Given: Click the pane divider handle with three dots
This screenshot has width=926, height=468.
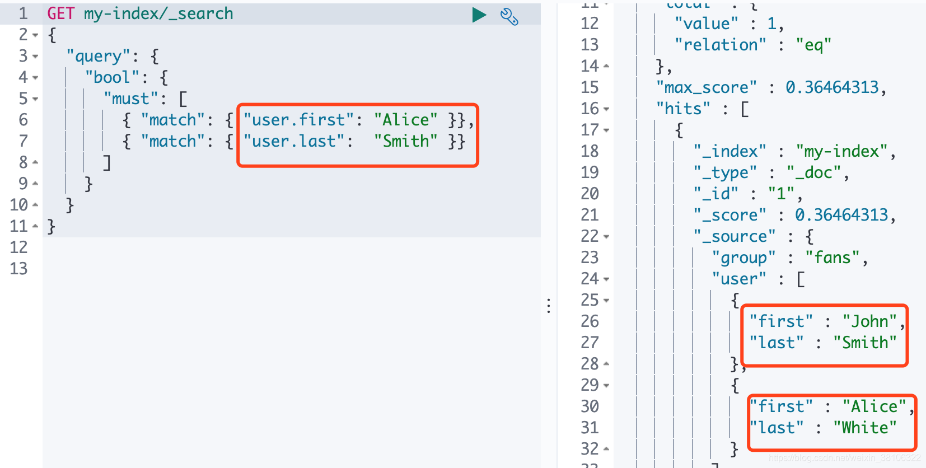Looking at the screenshot, I should pyautogui.click(x=549, y=306).
